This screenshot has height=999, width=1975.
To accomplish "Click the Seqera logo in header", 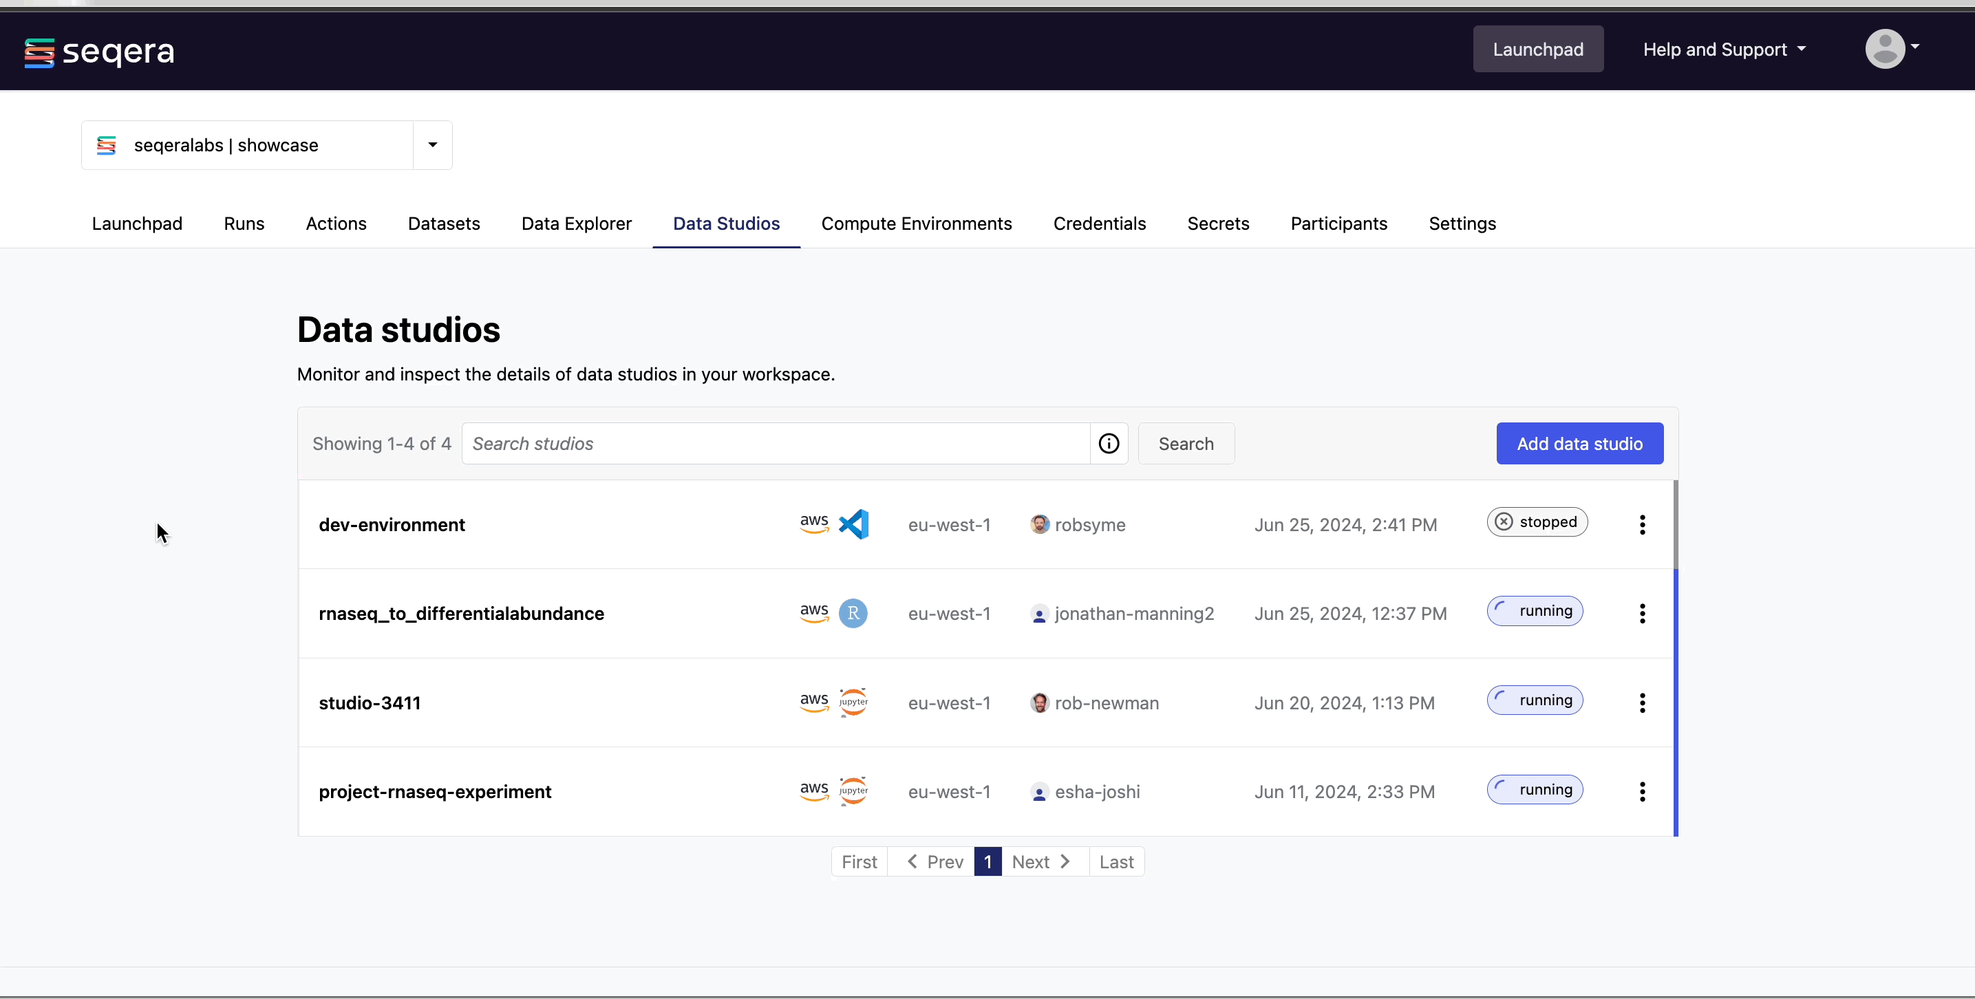I will 99,52.
